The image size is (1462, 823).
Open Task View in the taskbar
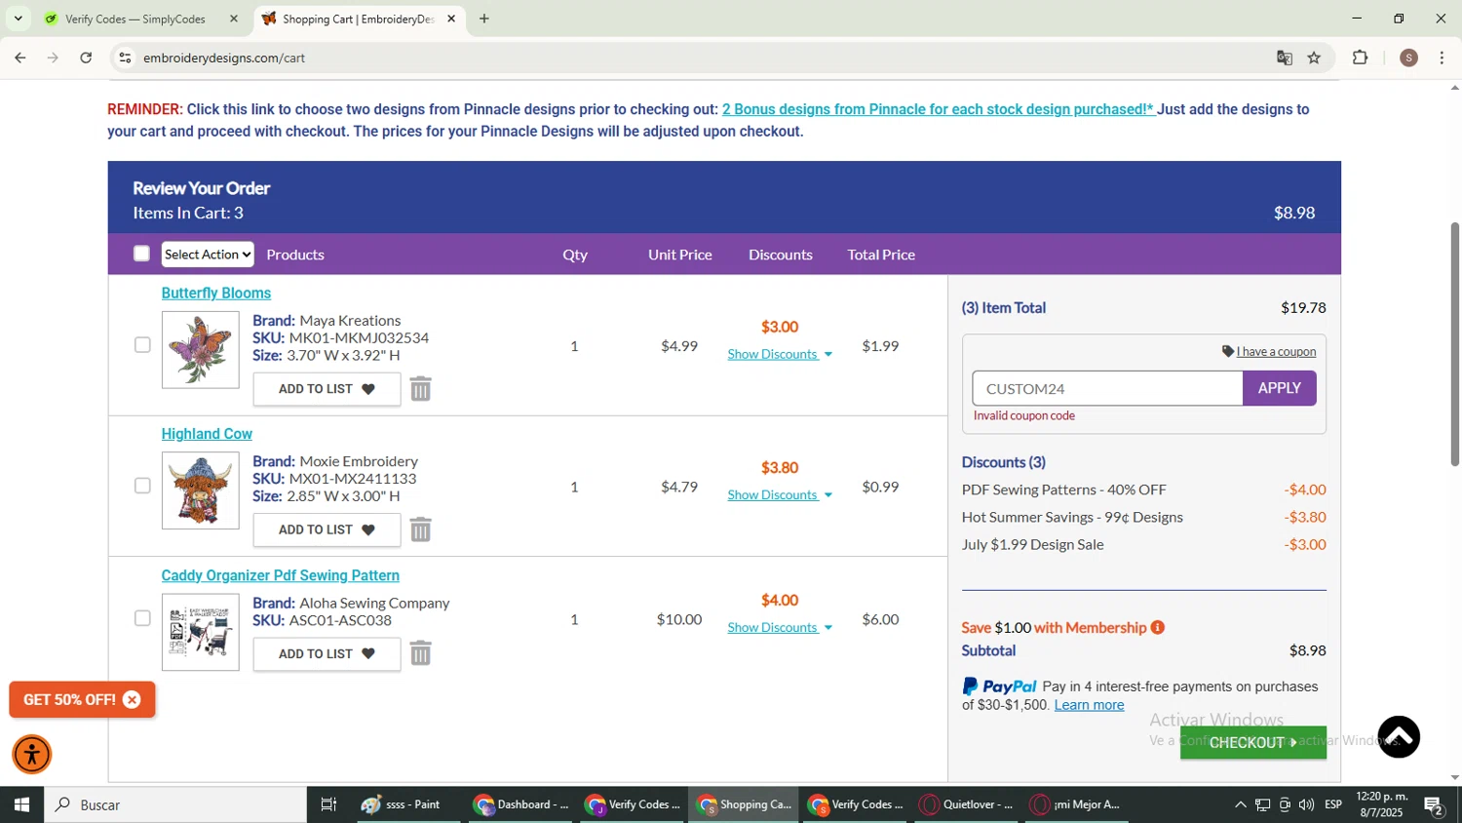tap(328, 804)
